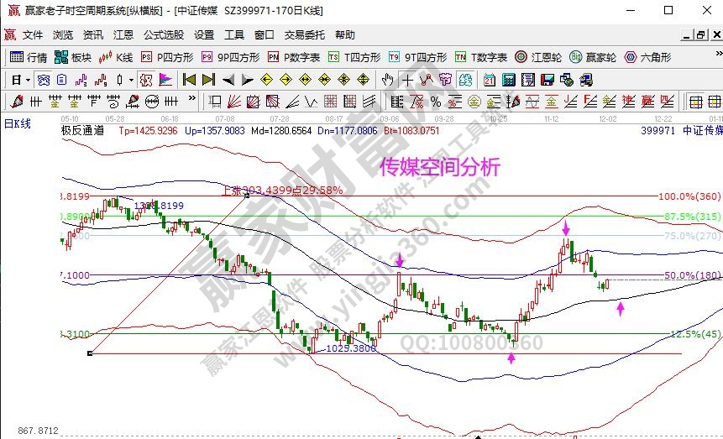
Task: Toggle the crosshair cursor tool
Action: [407, 80]
